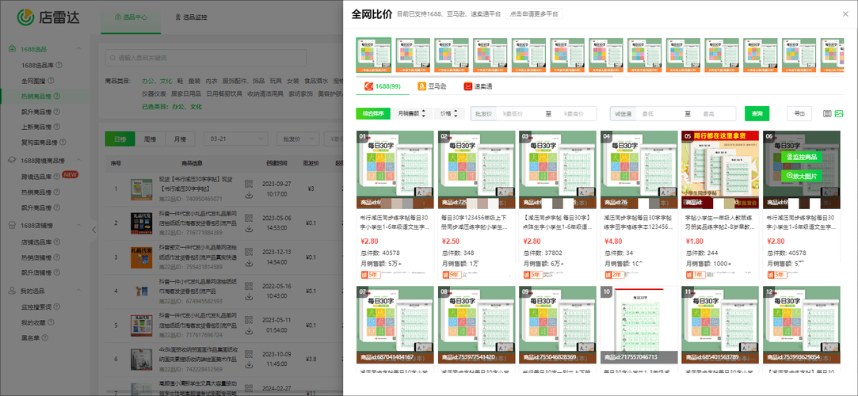The image size is (858, 396).
Task: Open the 1688(99) platform tab
Action: point(381,86)
